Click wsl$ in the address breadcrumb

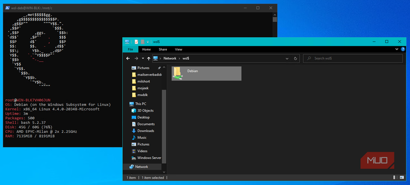(x=186, y=58)
